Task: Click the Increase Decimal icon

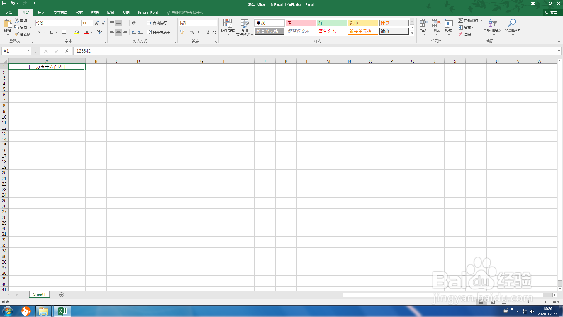Action: click(208, 32)
